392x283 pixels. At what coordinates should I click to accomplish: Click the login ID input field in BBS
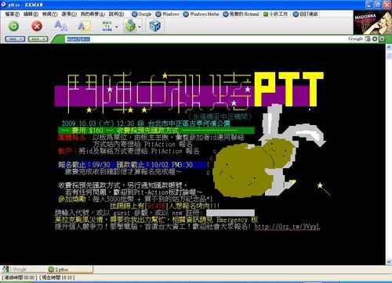pyautogui.click(x=230, y=213)
